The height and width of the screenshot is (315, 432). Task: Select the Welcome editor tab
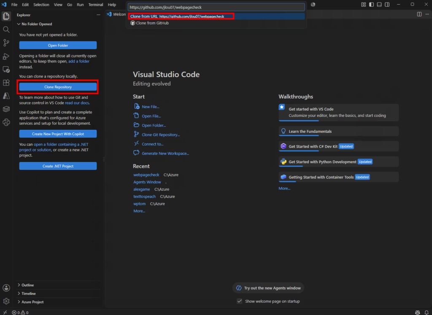116,14
